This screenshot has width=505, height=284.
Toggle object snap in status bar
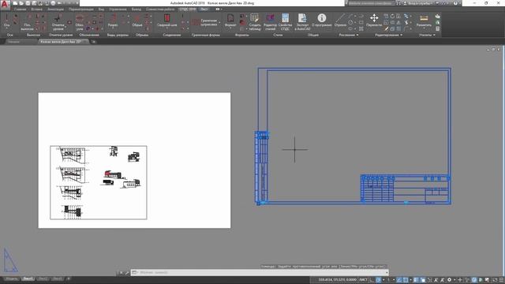406,280
